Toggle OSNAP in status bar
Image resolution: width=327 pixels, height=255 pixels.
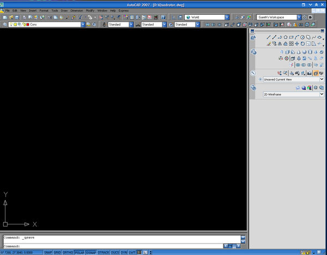point(91,252)
